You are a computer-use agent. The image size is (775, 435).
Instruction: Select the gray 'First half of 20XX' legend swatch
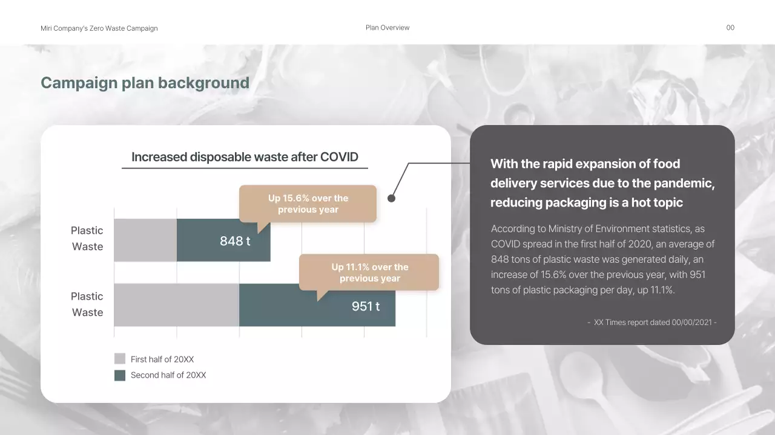[119, 358]
